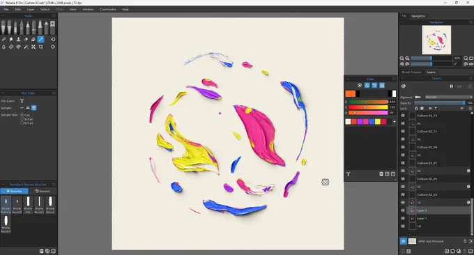Open the Pick Color panel menu
The height and width of the screenshot is (255, 474).
pos(54,93)
